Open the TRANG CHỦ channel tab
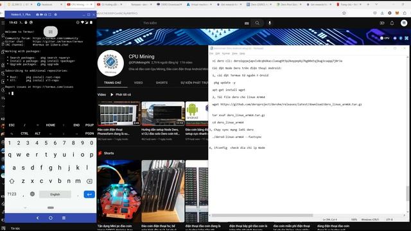Viewport: 411px width, 231px height. (112, 83)
